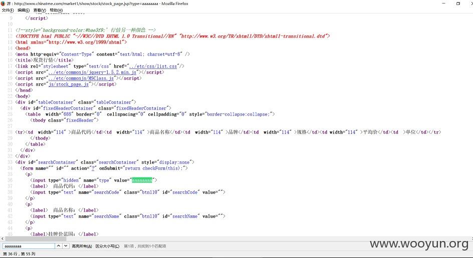
Task: Click the searchName name attribute value
Action: click(107, 216)
